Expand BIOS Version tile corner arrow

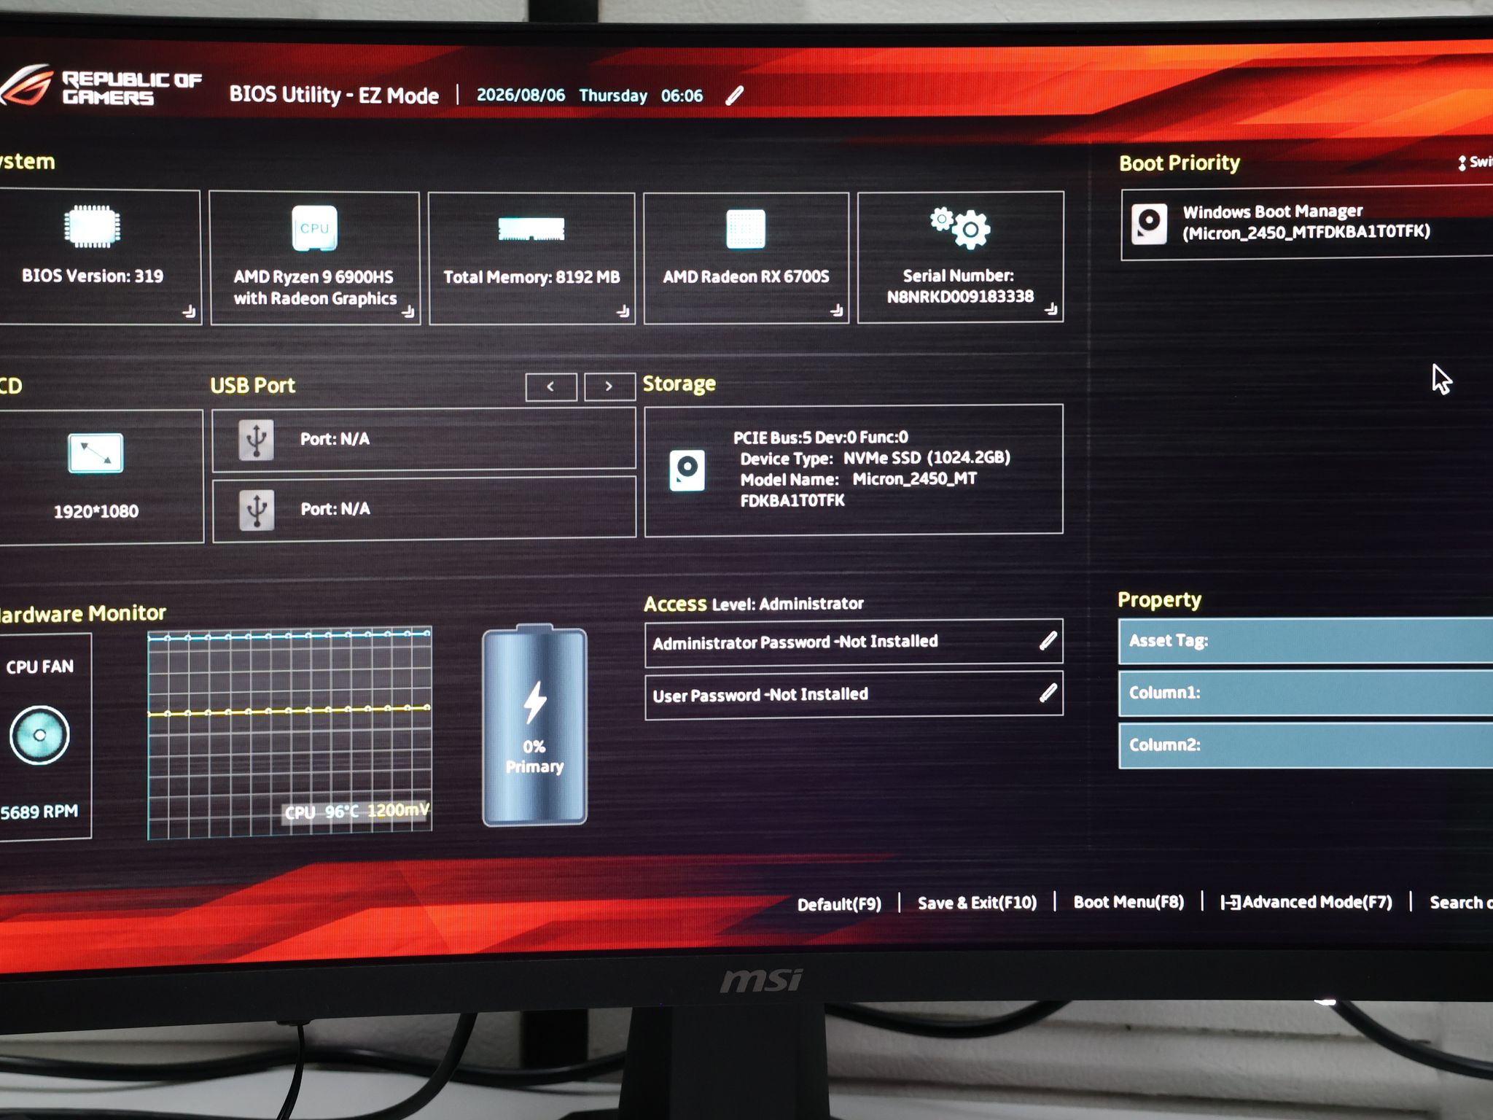pyautogui.click(x=189, y=312)
